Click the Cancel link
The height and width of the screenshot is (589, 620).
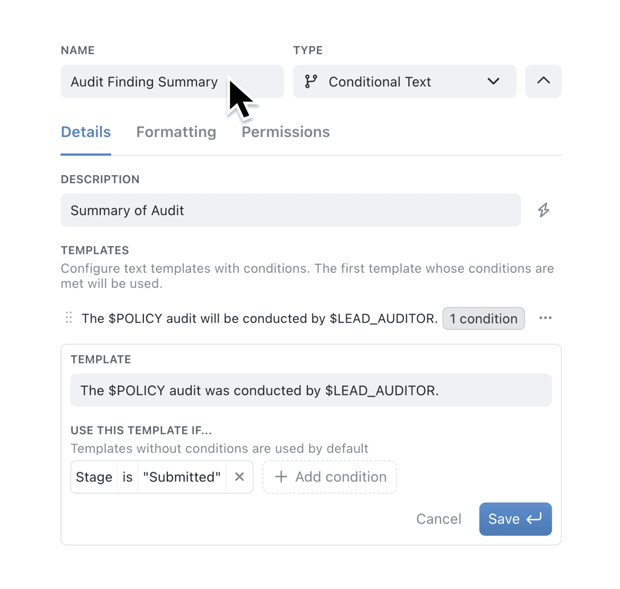tap(438, 519)
